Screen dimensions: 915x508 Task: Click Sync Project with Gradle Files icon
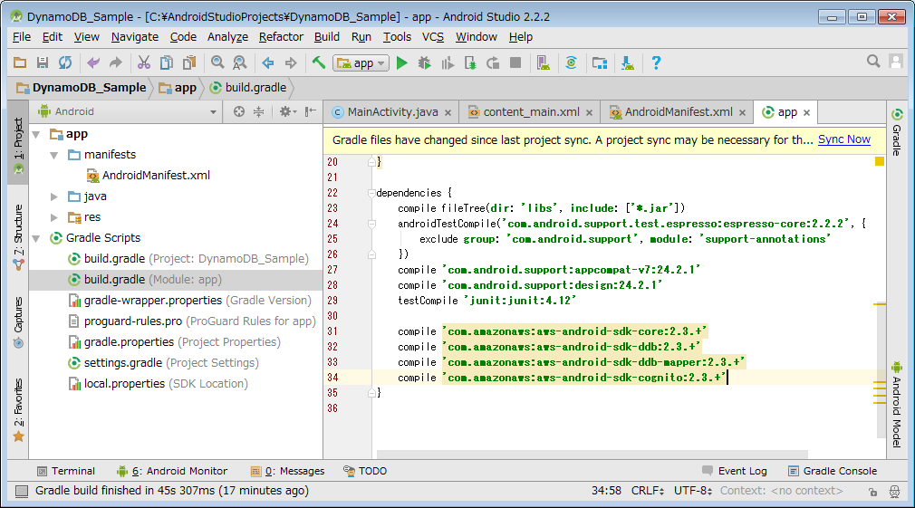(x=571, y=62)
